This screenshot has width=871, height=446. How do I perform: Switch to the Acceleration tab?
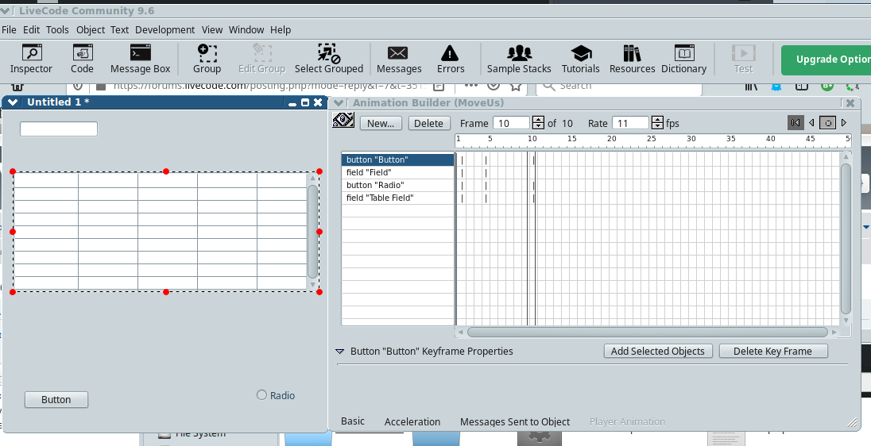click(412, 422)
